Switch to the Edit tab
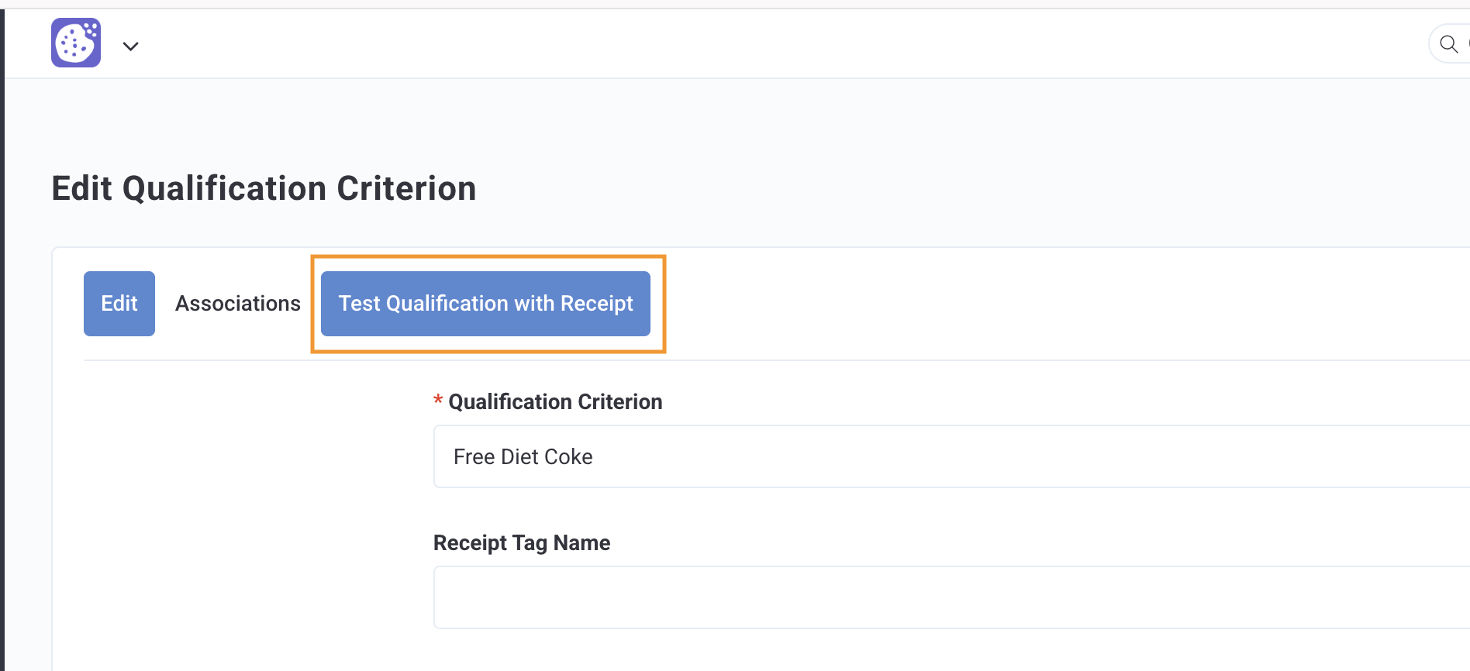The width and height of the screenshot is (1470, 671). click(x=119, y=304)
